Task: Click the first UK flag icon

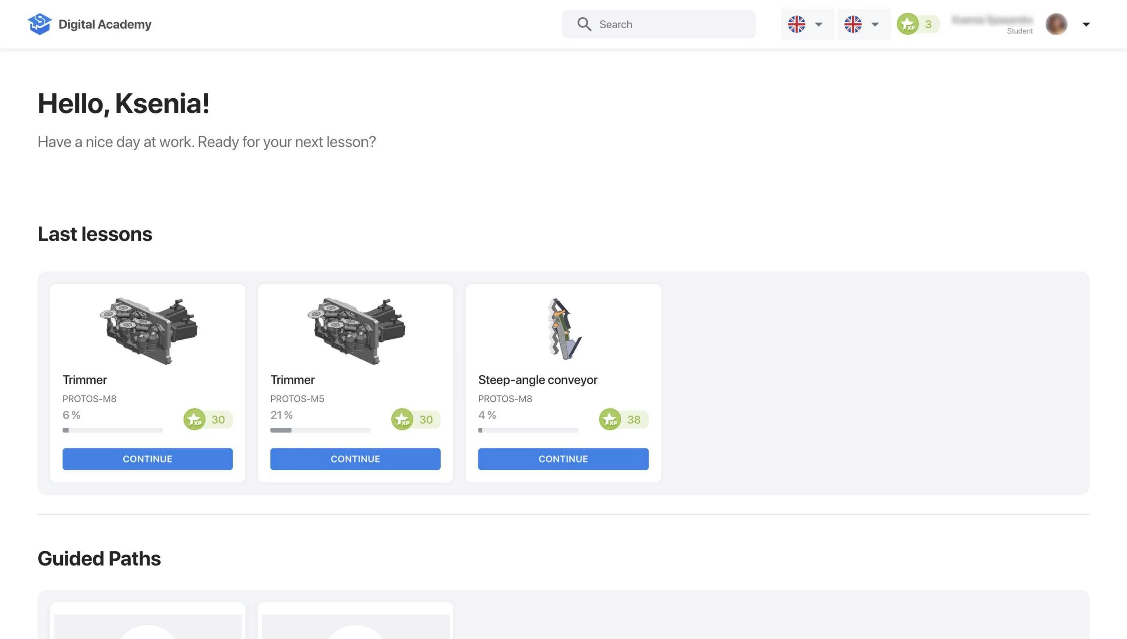Action: click(x=796, y=24)
